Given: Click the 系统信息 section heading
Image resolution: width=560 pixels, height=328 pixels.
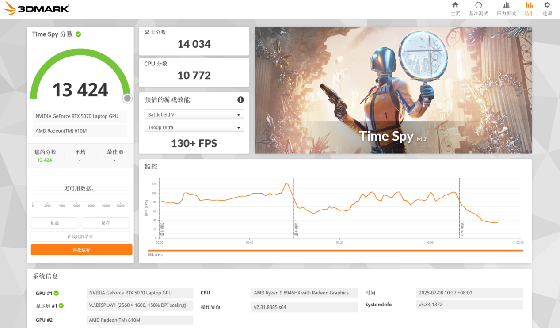Looking at the screenshot, I should coord(45,276).
